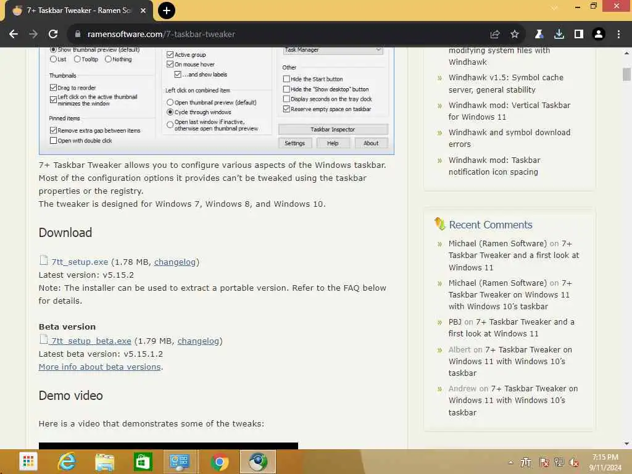
Task: Click the input language tray icon
Action: click(526, 462)
